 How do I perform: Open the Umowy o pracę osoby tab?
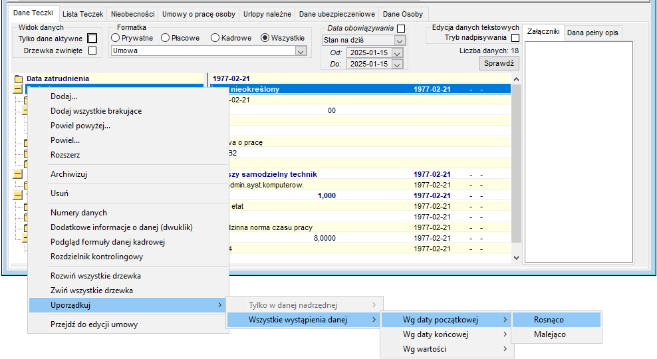click(199, 14)
